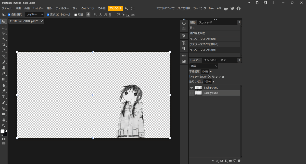Click the delete layer trash icon

pyautogui.click(x=239, y=161)
